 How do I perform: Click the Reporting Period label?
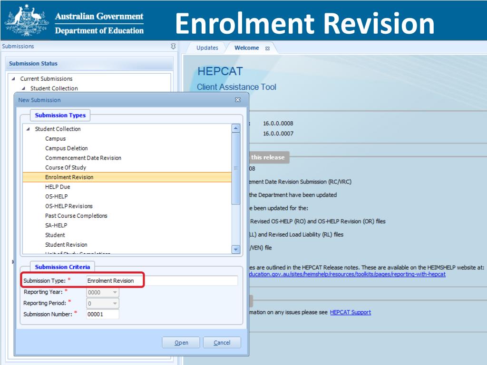pos(45,303)
